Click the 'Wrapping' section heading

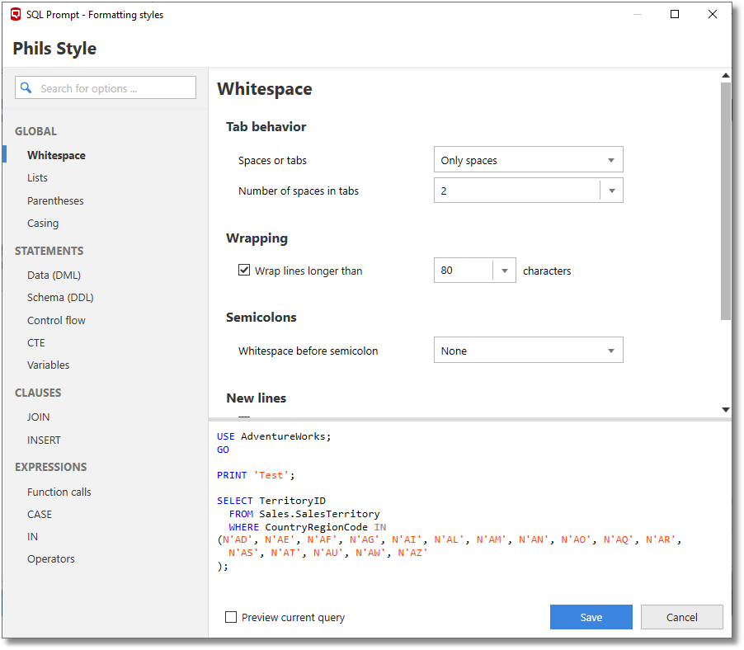[257, 238]
